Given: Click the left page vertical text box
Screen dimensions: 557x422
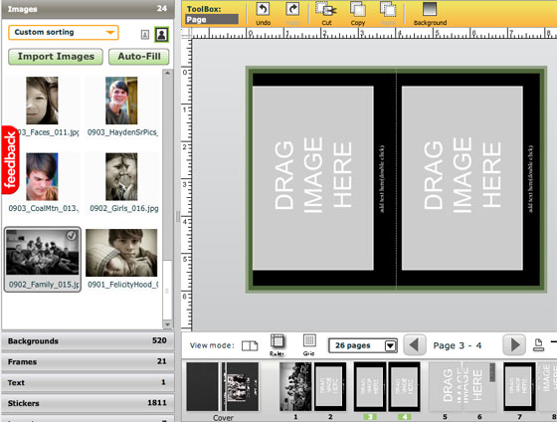Looking at the screenshot, I should coord(382,179).
